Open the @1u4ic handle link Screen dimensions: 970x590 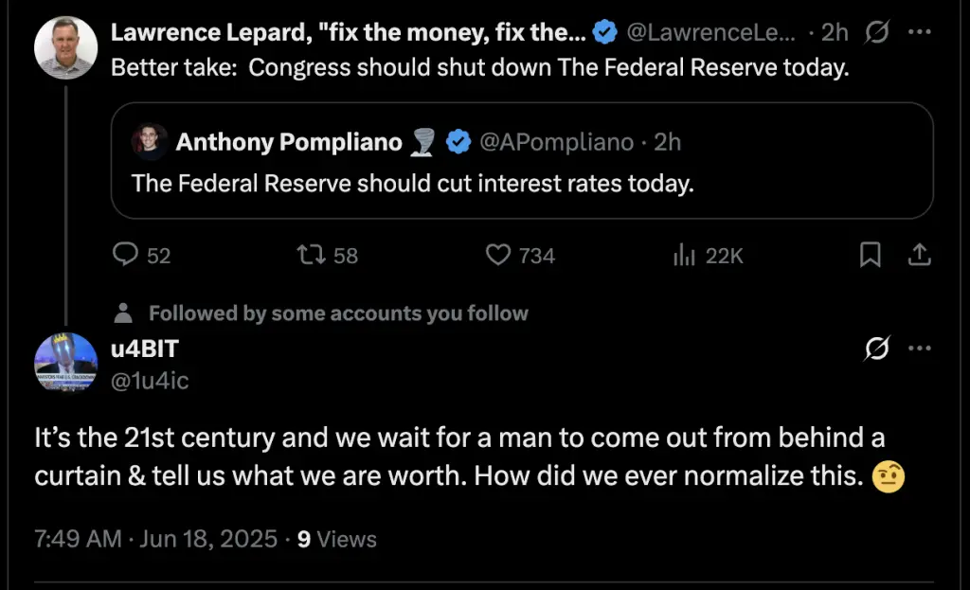[x=150, y=381]
